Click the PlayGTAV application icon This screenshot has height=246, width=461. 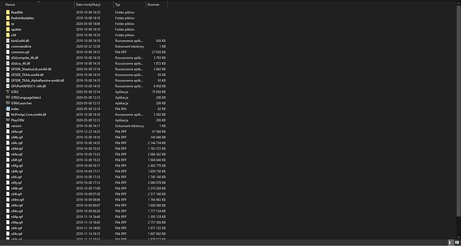8,120
